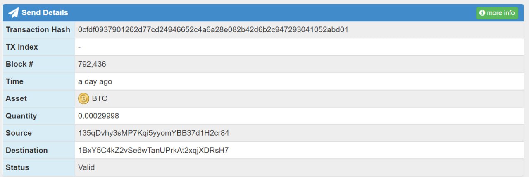
Task: Click the Quantity row label
Action: coord(21,116)
